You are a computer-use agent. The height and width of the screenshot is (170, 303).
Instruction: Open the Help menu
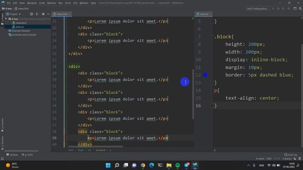point(93,3)
